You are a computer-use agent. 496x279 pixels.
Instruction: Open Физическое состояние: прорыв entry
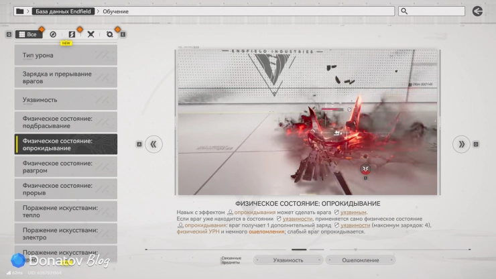point(66,188)
